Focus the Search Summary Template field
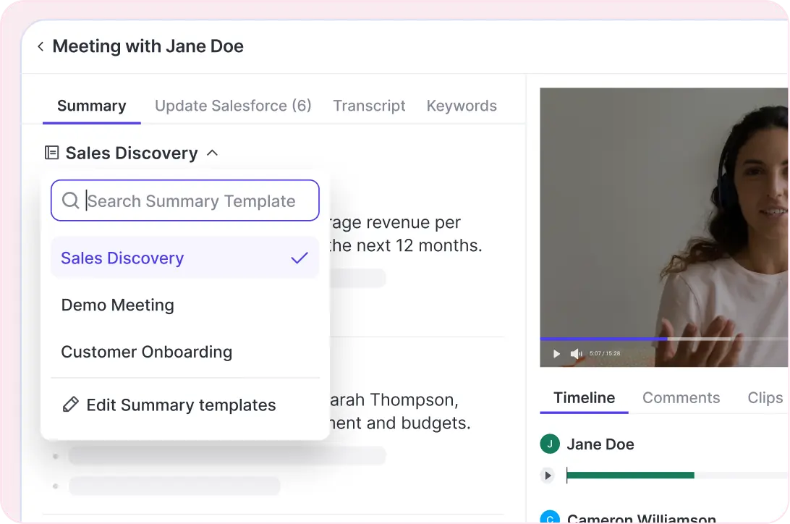 click(185, 200)
